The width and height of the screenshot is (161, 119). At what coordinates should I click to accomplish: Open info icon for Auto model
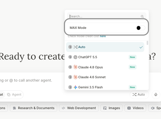[x=70, y=47]
